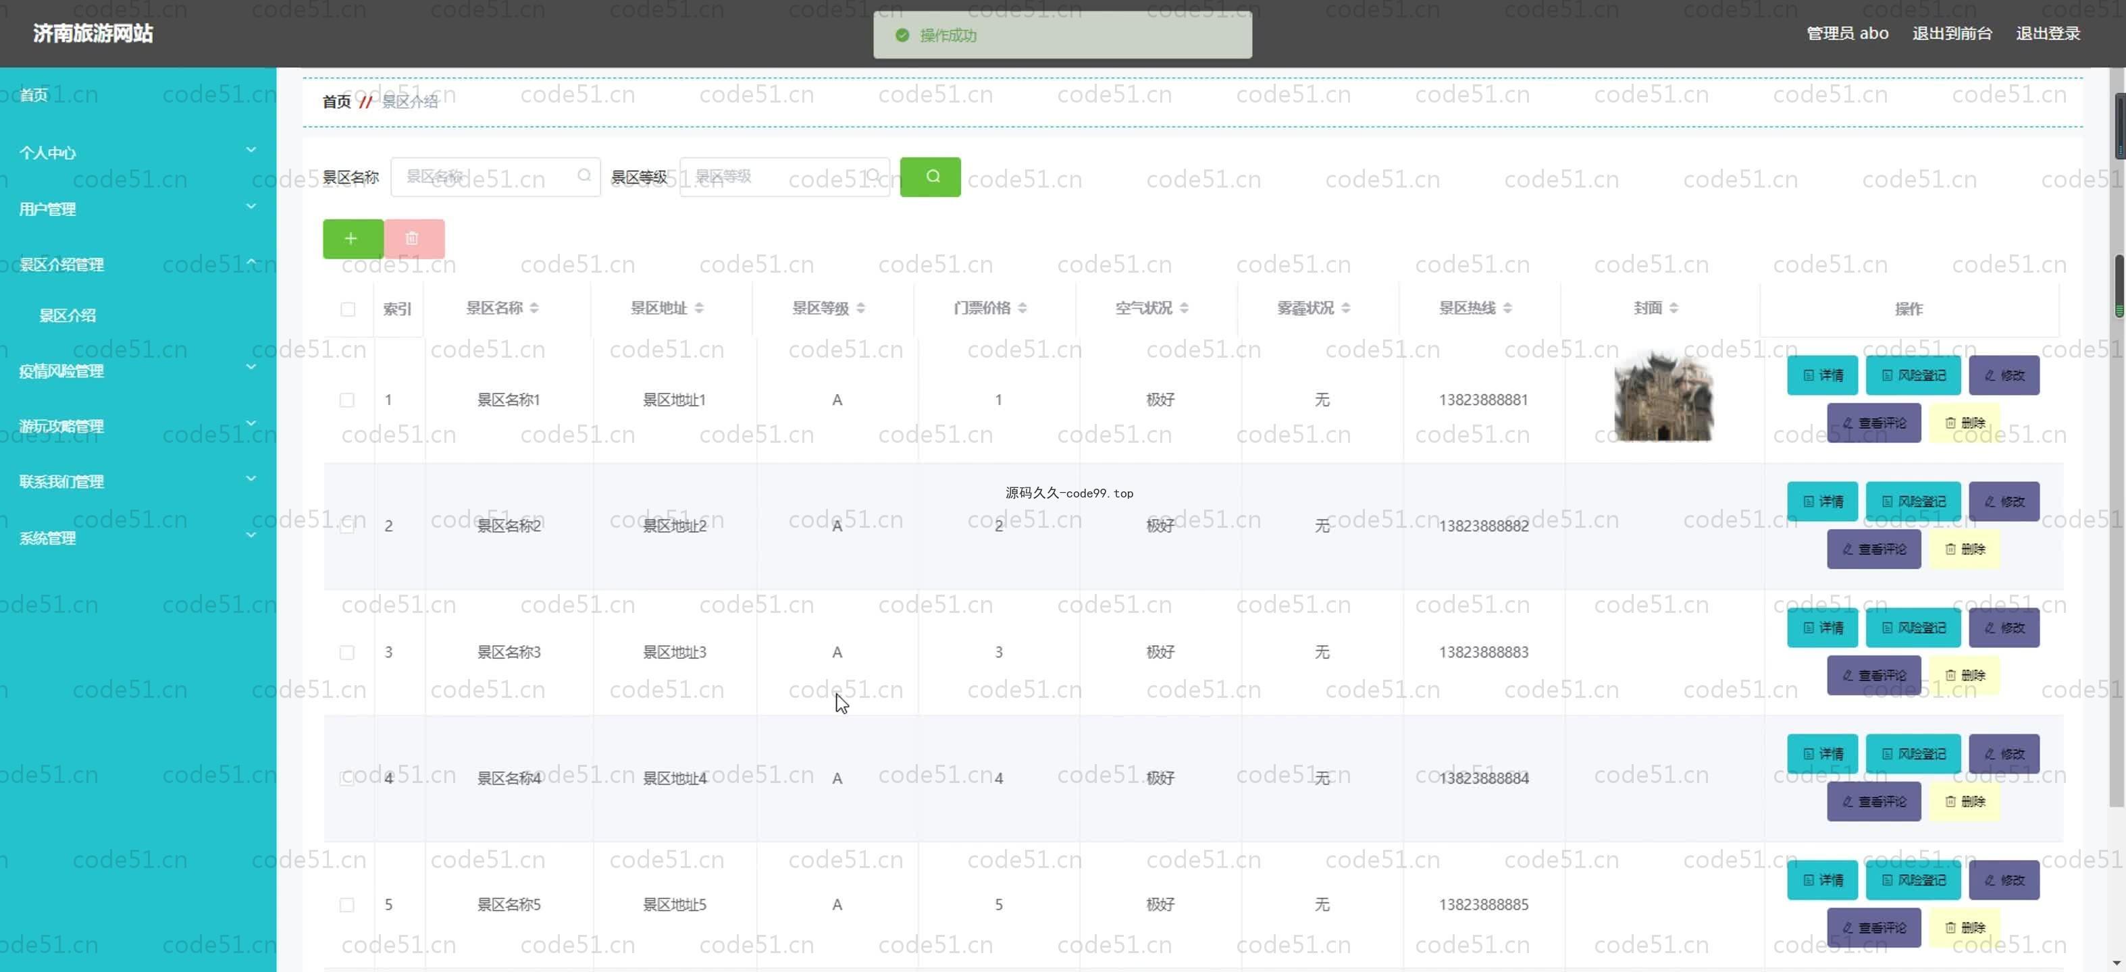Click 济南旅游网站 site title
2126x972 pixels.
93,34
